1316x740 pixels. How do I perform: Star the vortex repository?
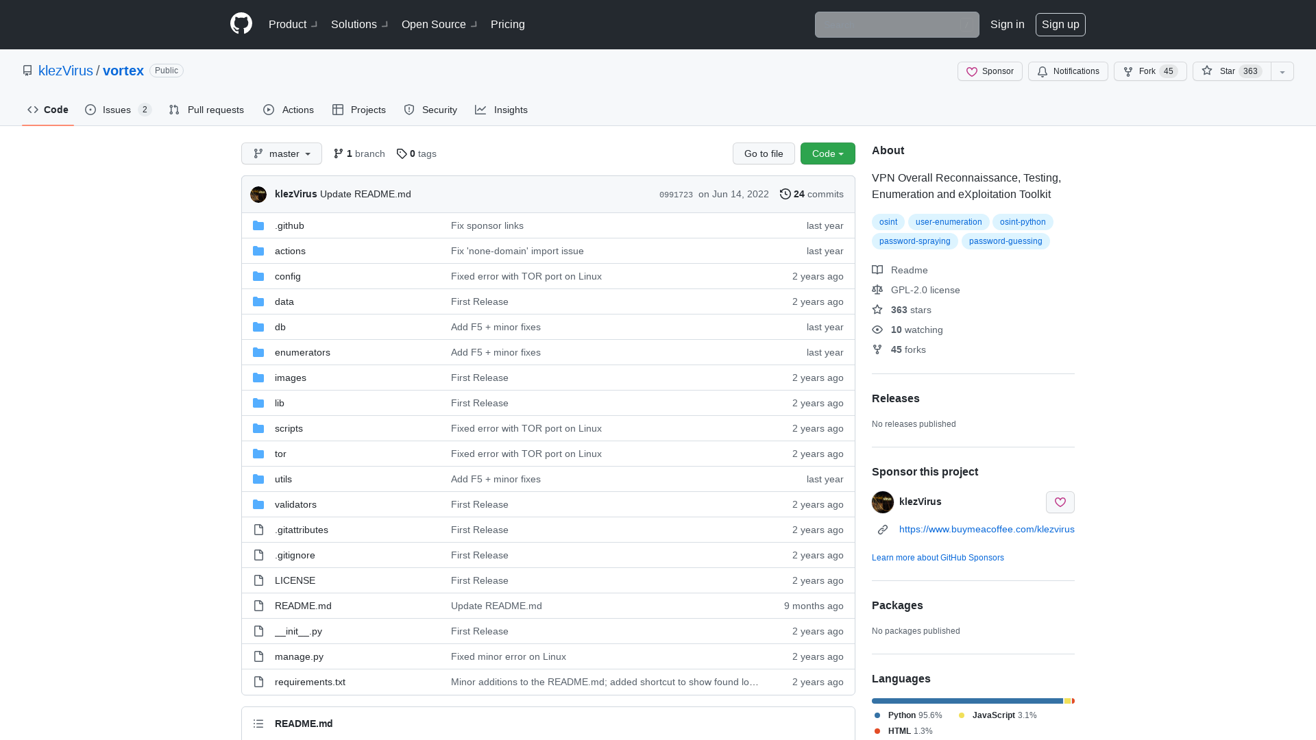pos(1232,71)
